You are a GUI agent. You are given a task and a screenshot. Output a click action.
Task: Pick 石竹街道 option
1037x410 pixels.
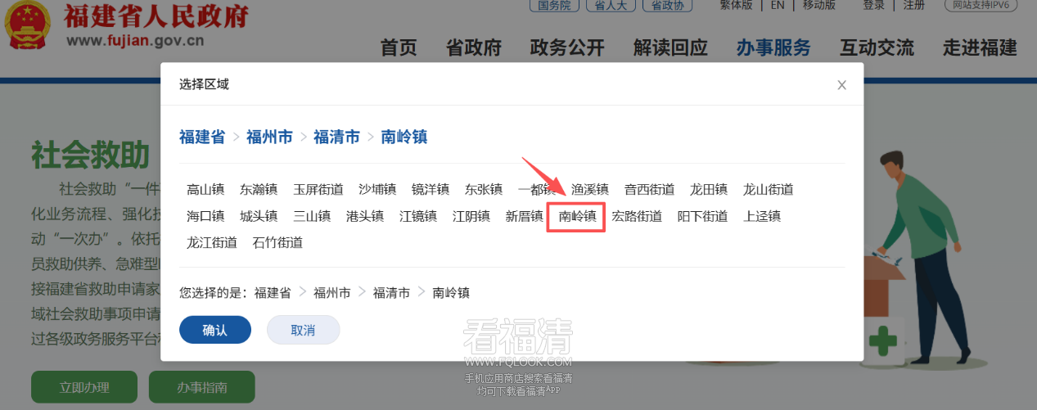click(x=277, y=243)
